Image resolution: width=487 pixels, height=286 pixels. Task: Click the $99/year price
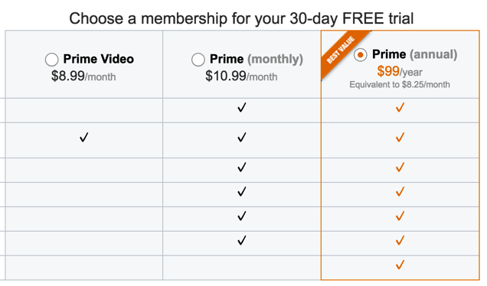[400, 71]
